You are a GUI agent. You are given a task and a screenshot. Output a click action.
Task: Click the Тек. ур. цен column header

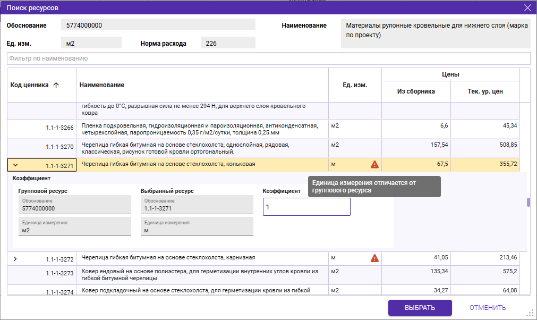pos(485,91)
